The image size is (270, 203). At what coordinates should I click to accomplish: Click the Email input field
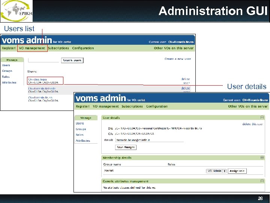[x=150, y=140]
